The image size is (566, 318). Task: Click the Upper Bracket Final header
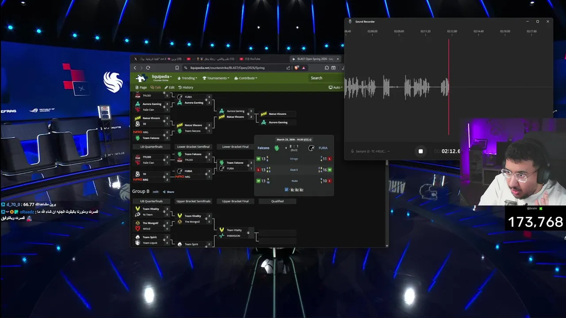[x=235, y=201]
